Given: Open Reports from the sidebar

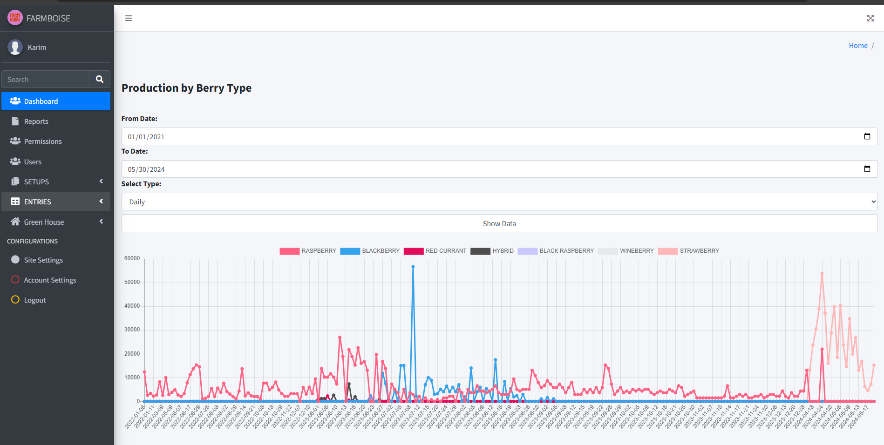Looking at the screenshot, I should click(36, 121).
